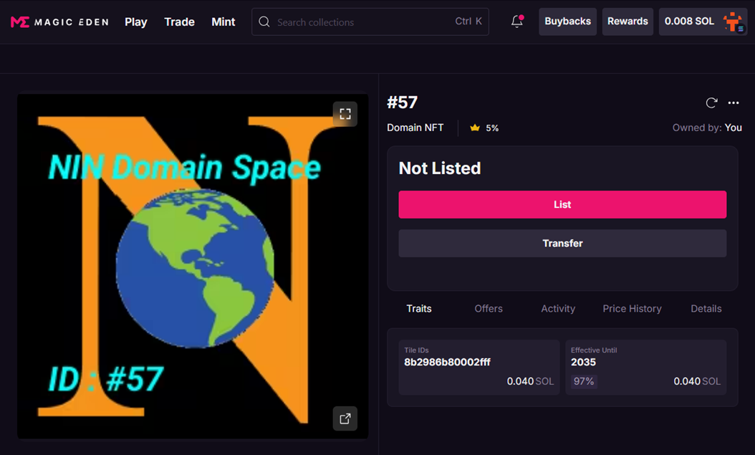Image resolution: width=755 pixels, height=455 pixels.
Task: Click the Transfer button
Action: pos(562,244)
